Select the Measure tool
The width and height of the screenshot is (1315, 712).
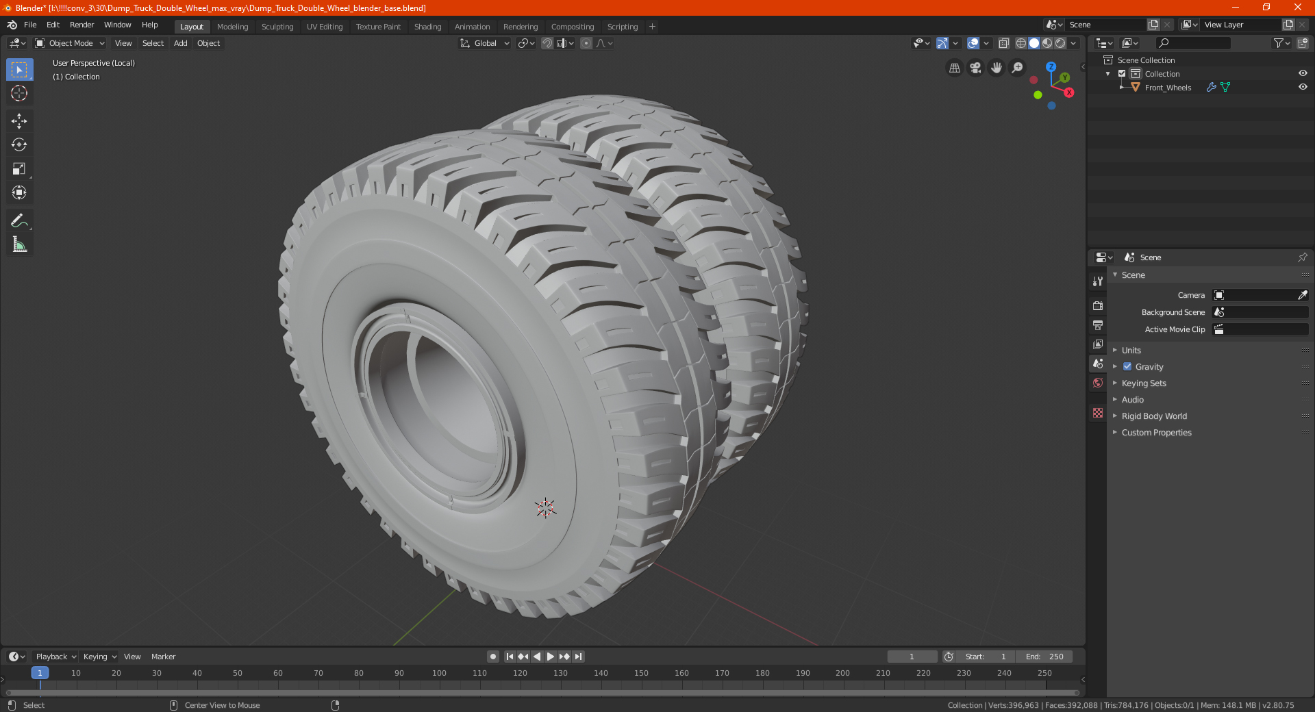pyautogui.click(x=19, y=244)
